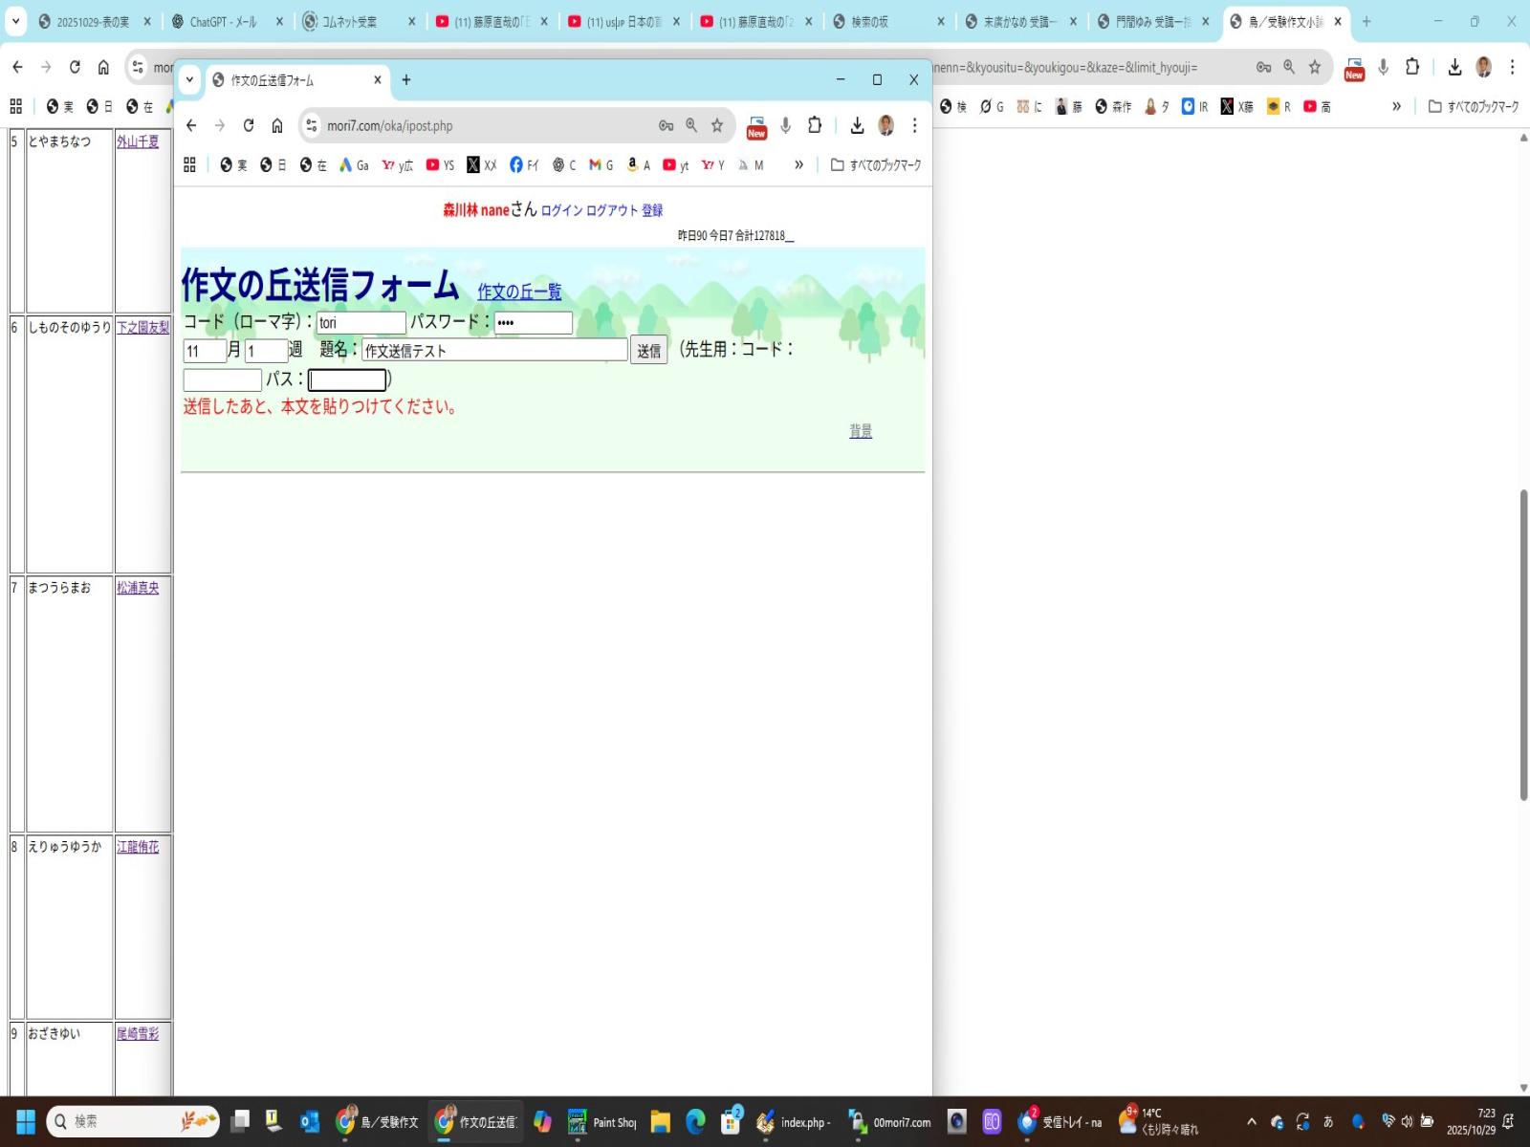Viewport: 1530px width, 1147px height.
Task: Expand hidden bookmarks overflow chevron in popup
Action: (x=798, y=165)
